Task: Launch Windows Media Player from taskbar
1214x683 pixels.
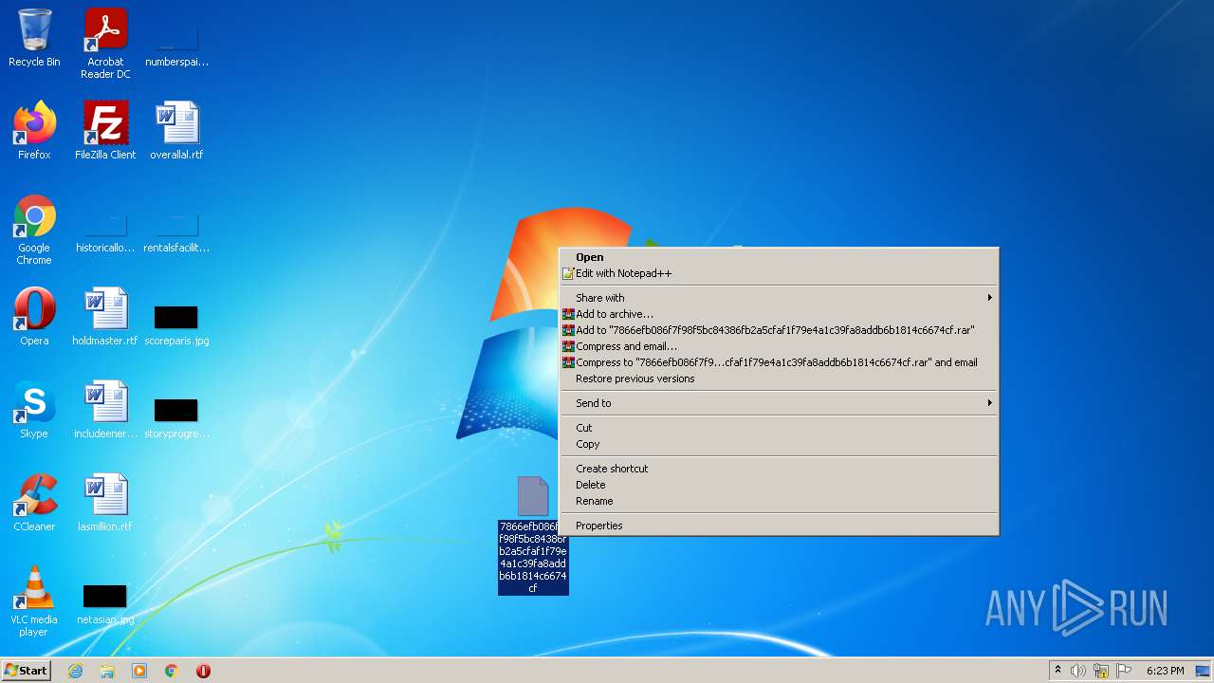Action: click(139, 671)
